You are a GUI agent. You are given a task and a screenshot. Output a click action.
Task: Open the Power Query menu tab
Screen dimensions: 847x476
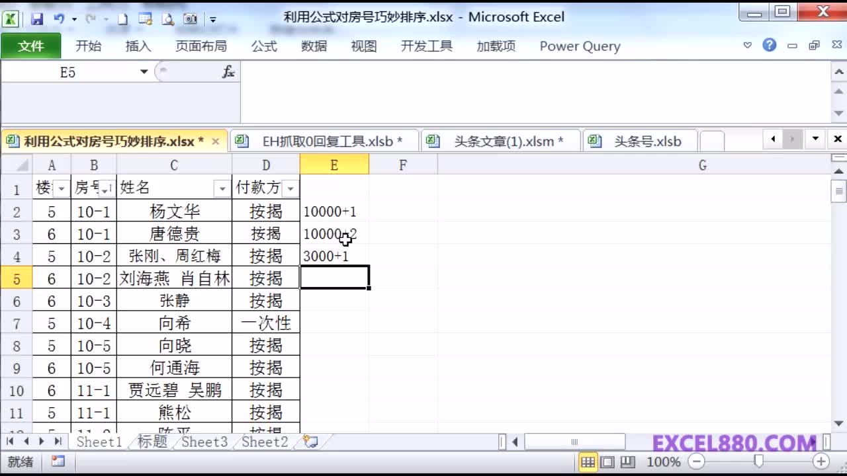579,46
